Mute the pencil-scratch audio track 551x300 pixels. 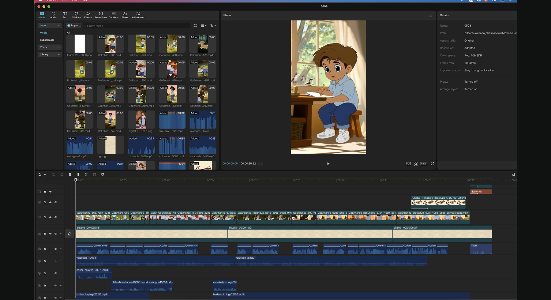coord(56,273)
